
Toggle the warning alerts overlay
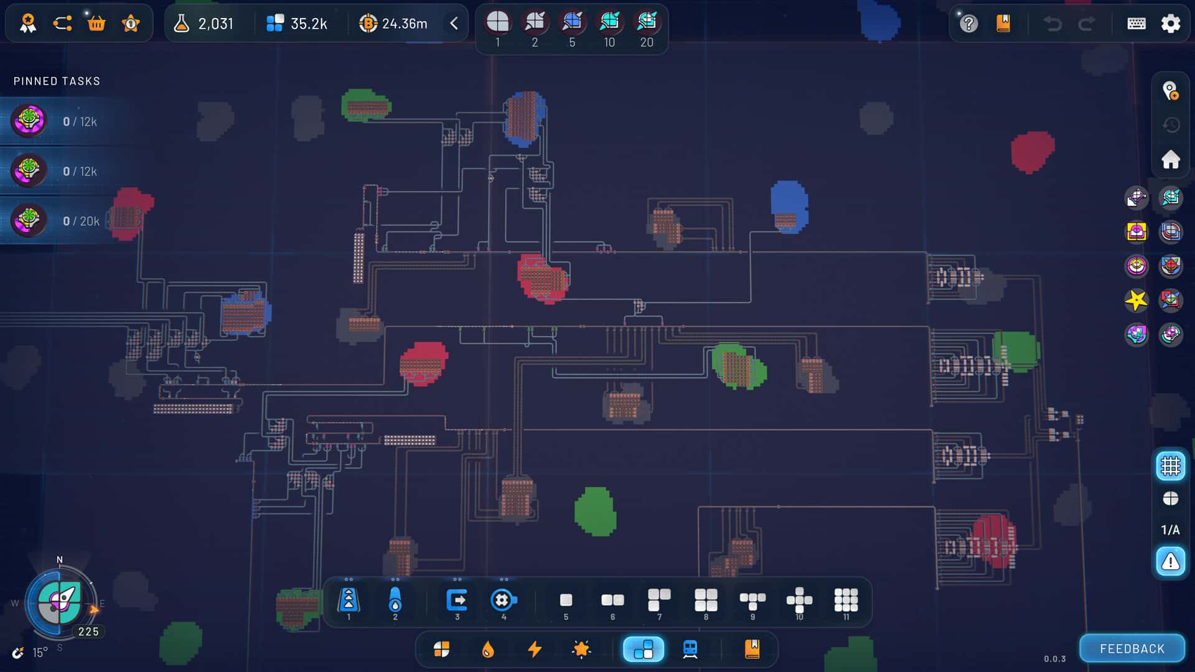coord(1171,562)
